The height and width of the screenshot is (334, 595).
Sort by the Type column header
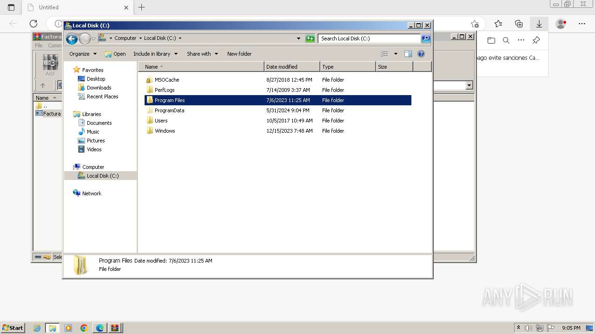point(348,67)
